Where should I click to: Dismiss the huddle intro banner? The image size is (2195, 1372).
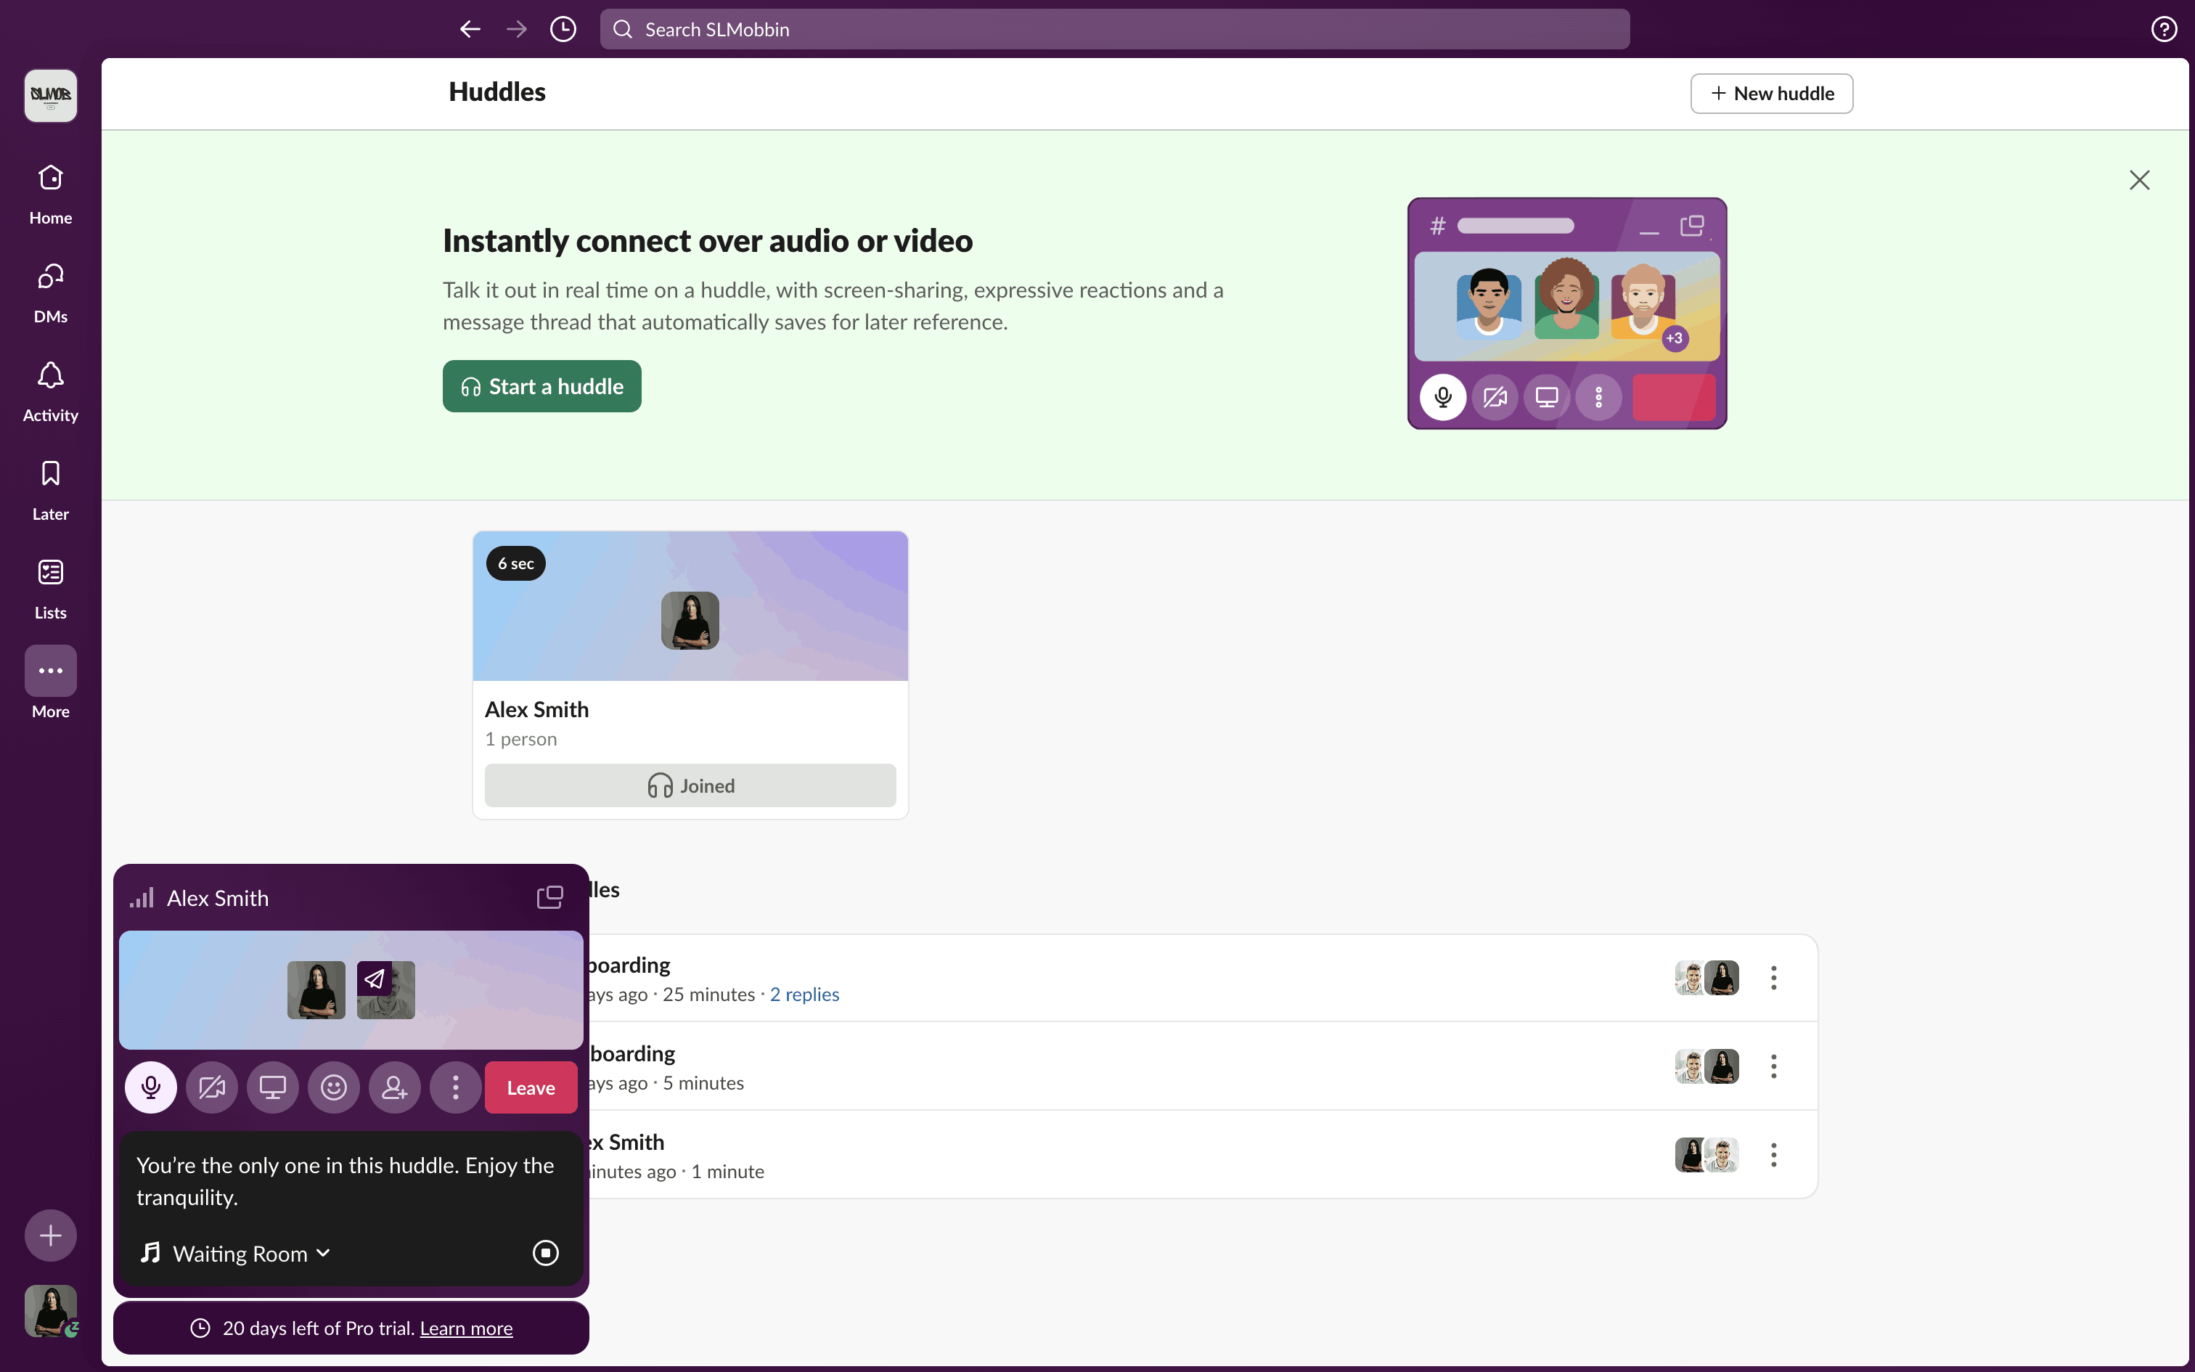(2139, 180)
